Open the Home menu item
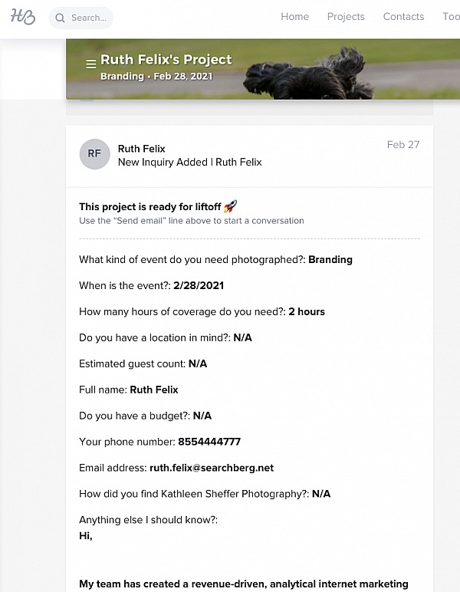Image resolution: width=460 pixels, height=592 pixels. (x=294, y=17)
